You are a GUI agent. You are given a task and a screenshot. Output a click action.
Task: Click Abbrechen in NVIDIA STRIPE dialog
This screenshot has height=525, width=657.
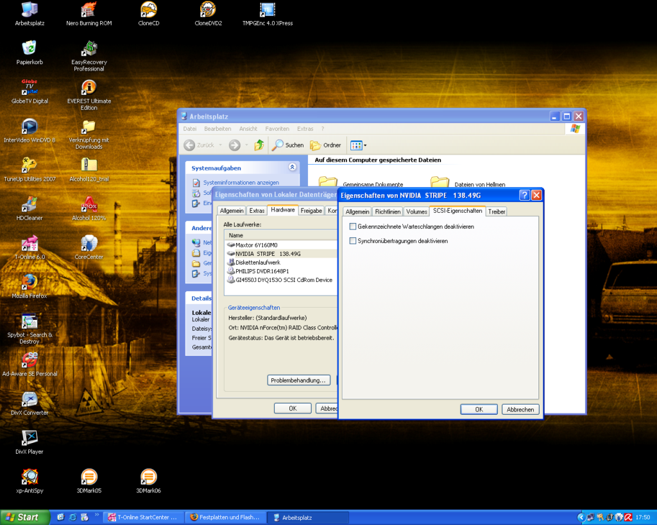[x=520, y=410]
